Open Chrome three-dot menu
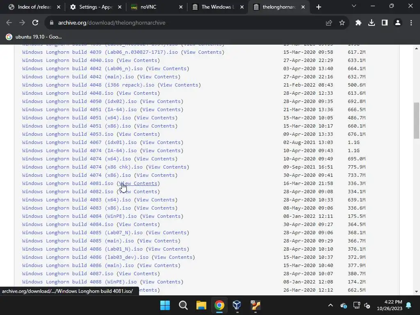The height and width of the screenshot is (315, 420). 411,23
